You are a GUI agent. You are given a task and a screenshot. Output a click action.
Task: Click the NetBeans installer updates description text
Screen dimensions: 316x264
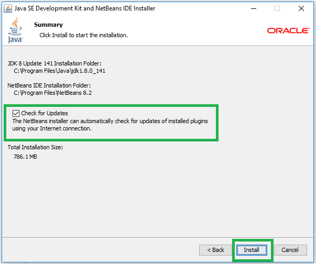pyautogui.click(x=110, y=125)
